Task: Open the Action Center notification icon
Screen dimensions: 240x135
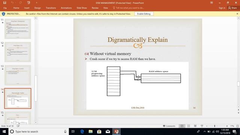Action: pos(234,132)
